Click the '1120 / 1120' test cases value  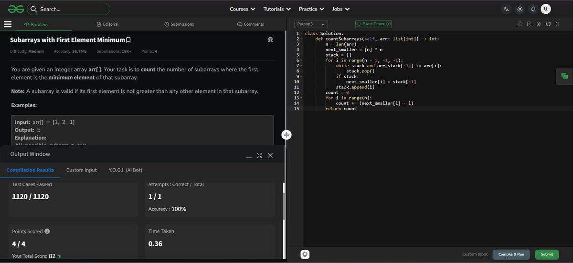coord(31,196)
